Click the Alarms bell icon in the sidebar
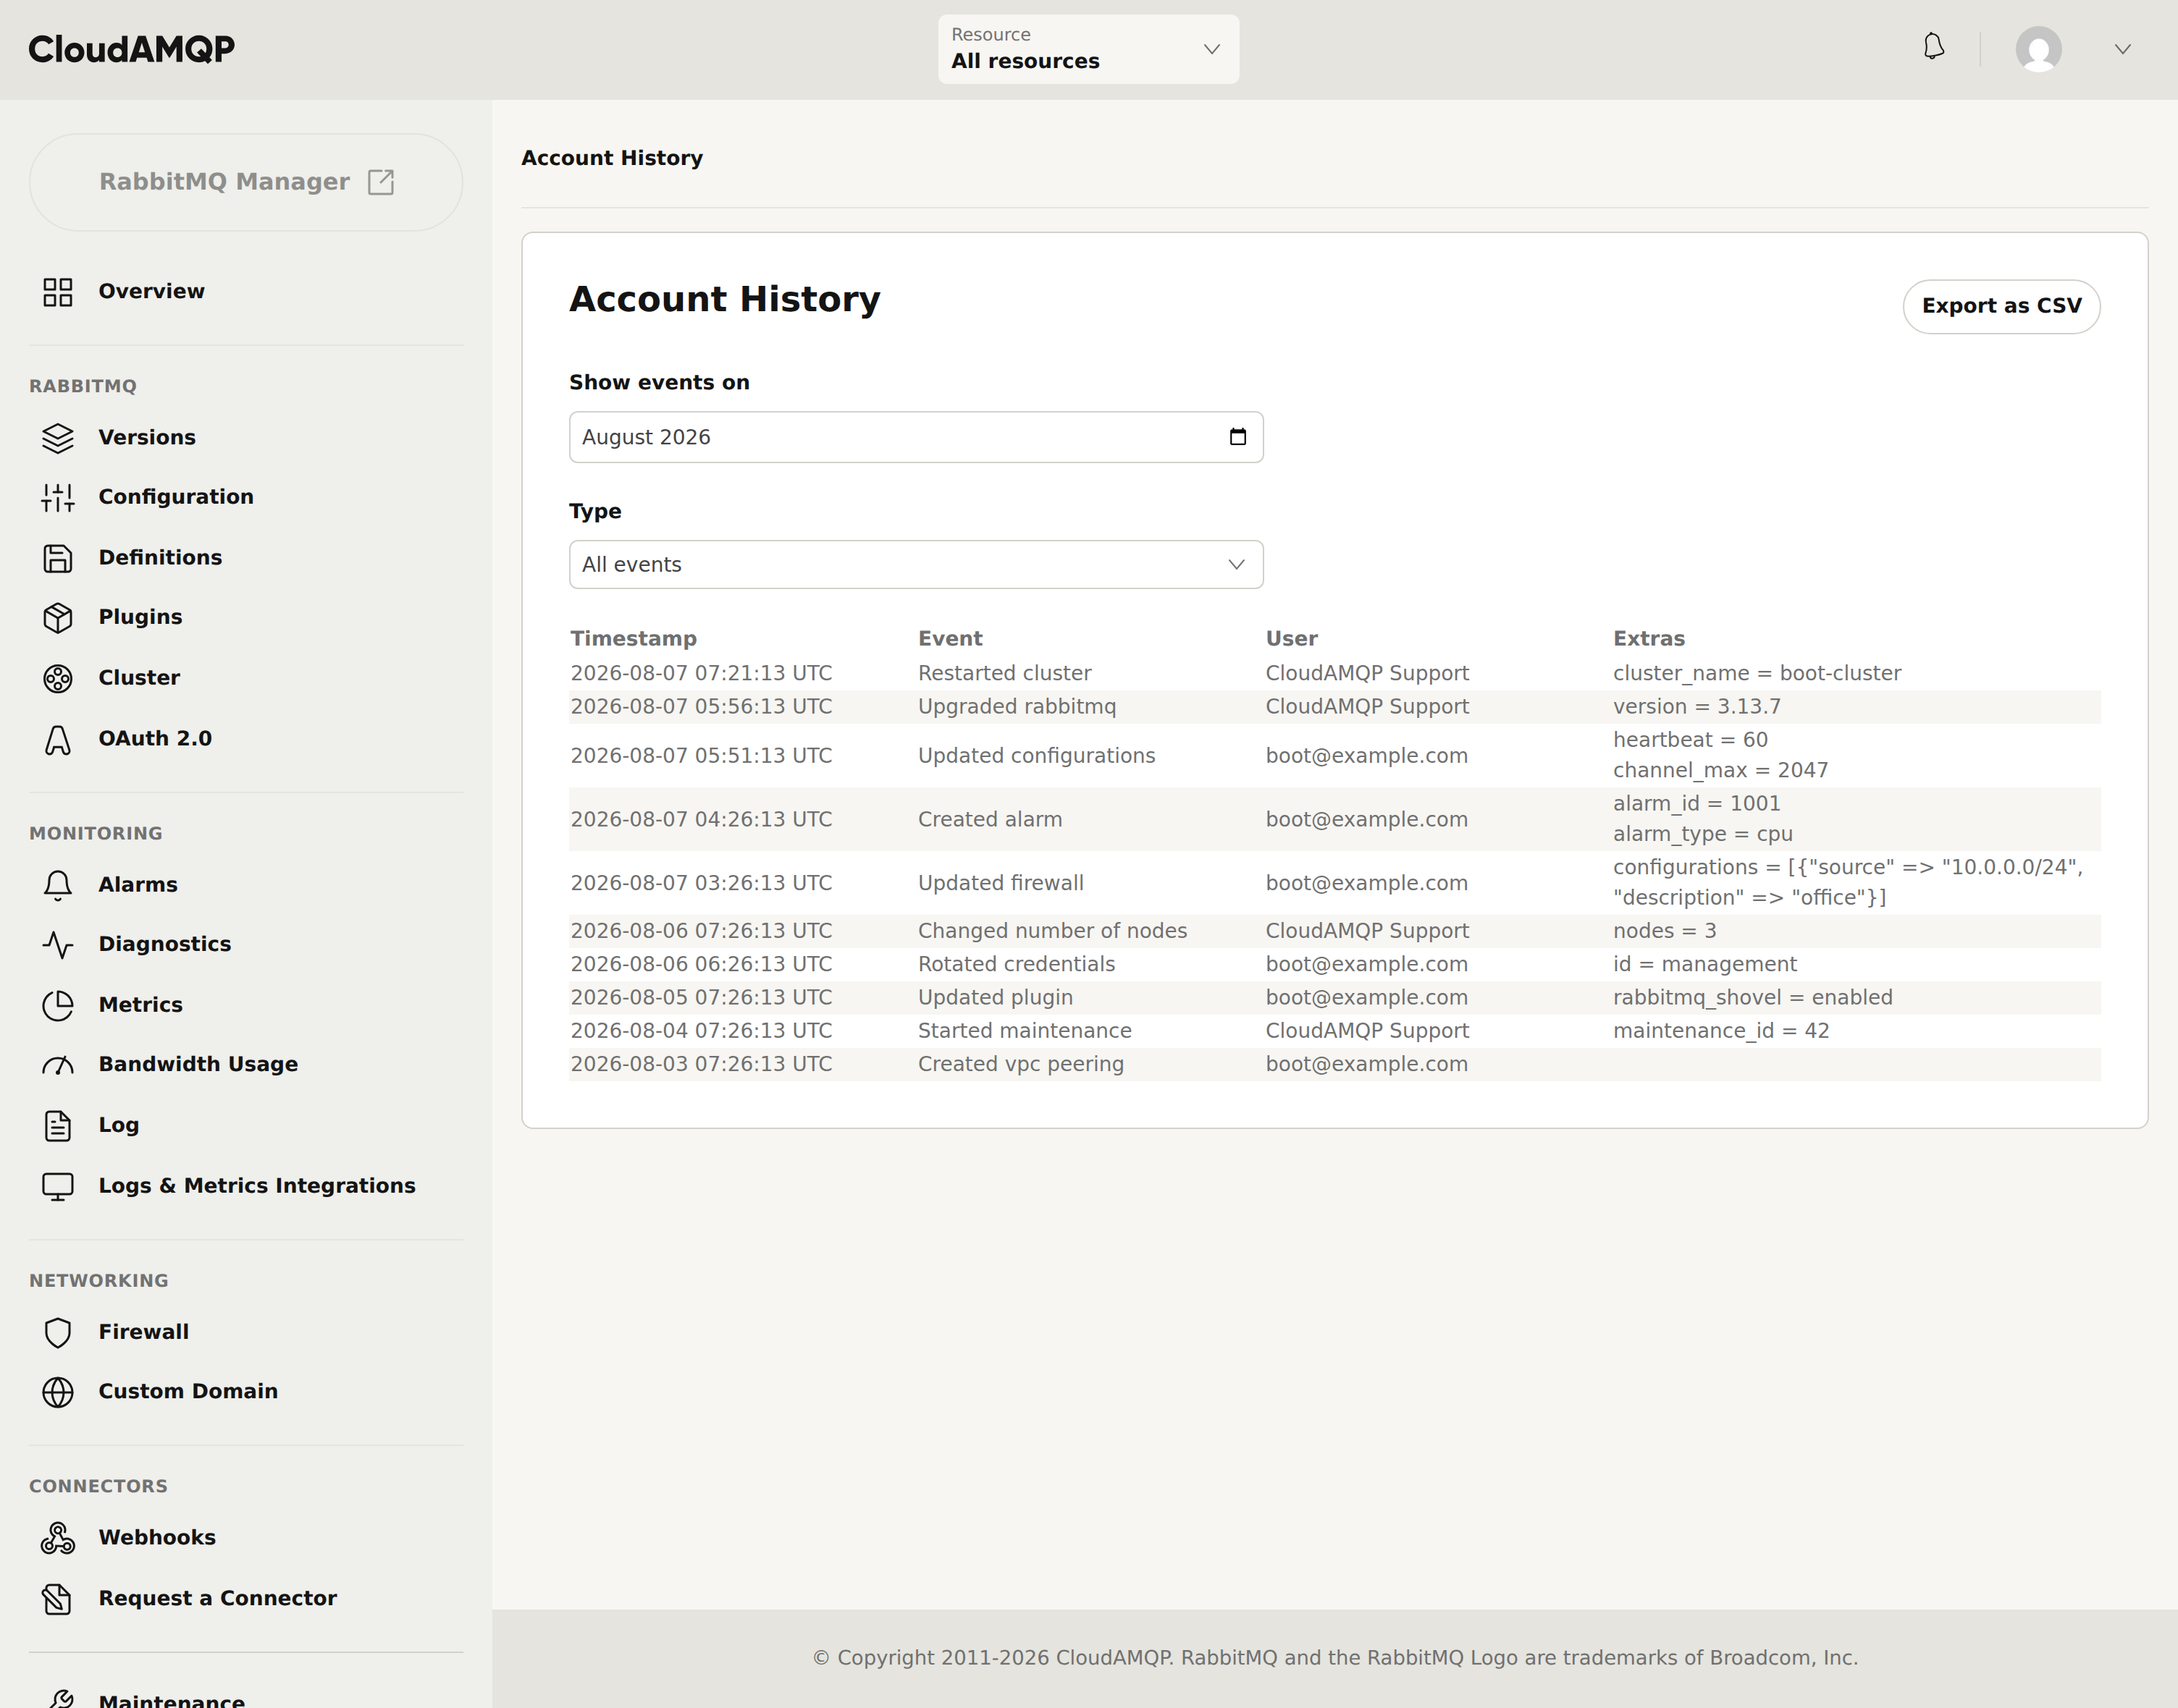The height and width of the screenshot is (1708, 2178). tap(58, 885)
